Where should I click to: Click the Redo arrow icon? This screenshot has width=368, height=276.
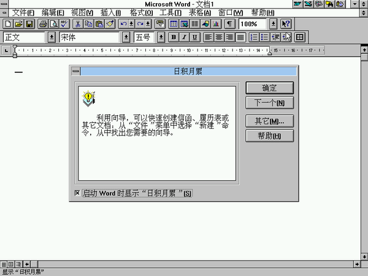click(140, 24)
